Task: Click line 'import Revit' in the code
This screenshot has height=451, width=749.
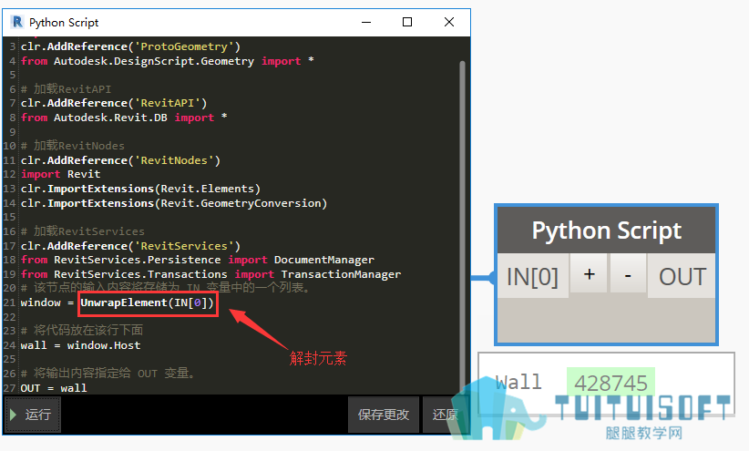Action: (x=61, y=174)
